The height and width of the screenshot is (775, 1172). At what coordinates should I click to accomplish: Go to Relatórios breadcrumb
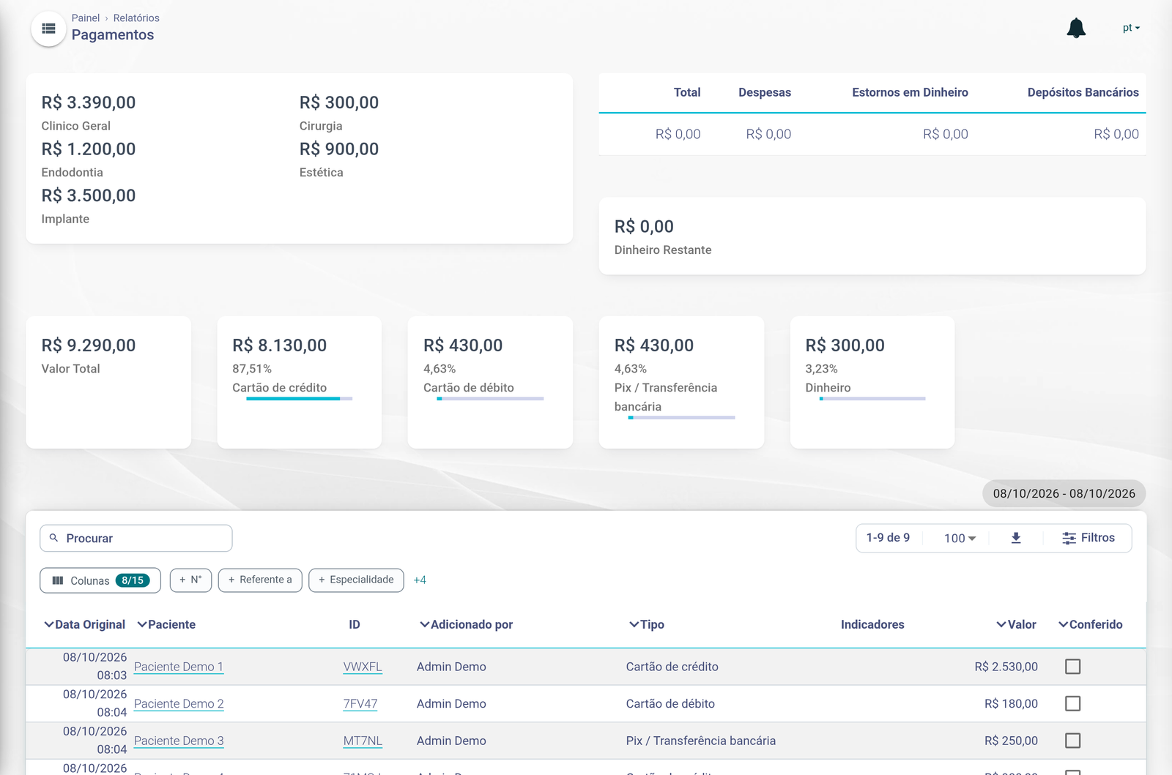point(136,18)
